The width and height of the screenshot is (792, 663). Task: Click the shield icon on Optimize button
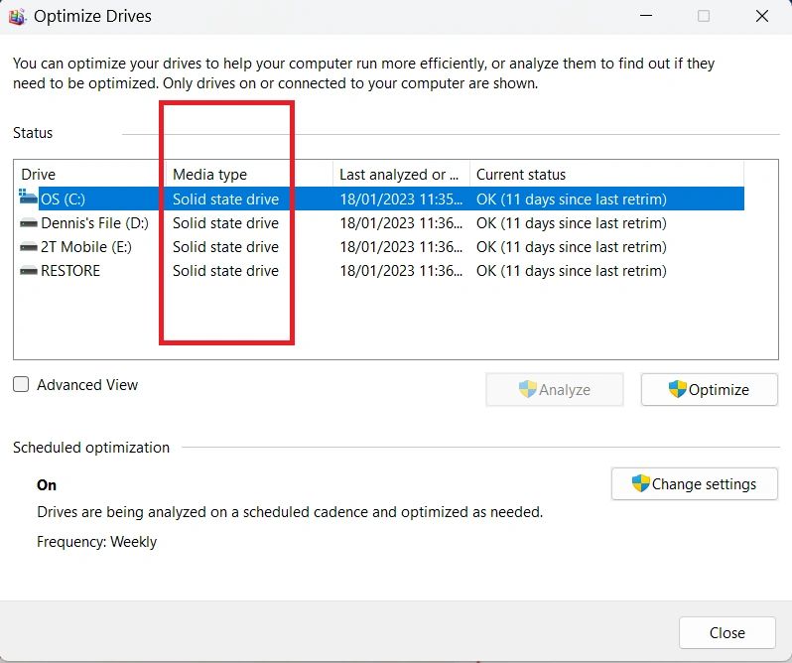click(x=678, y=389)
